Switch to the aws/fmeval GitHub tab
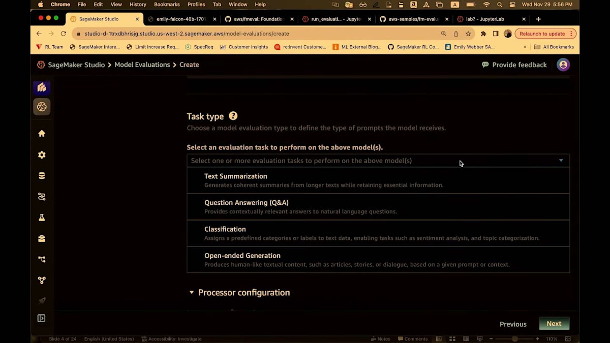 (x=259, y=19)
